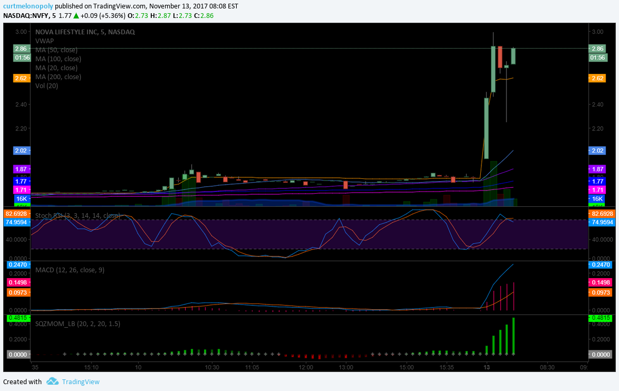Select the MA (50, close) indicator label
This screenshot has height=391, width=619.
point(56,50)
